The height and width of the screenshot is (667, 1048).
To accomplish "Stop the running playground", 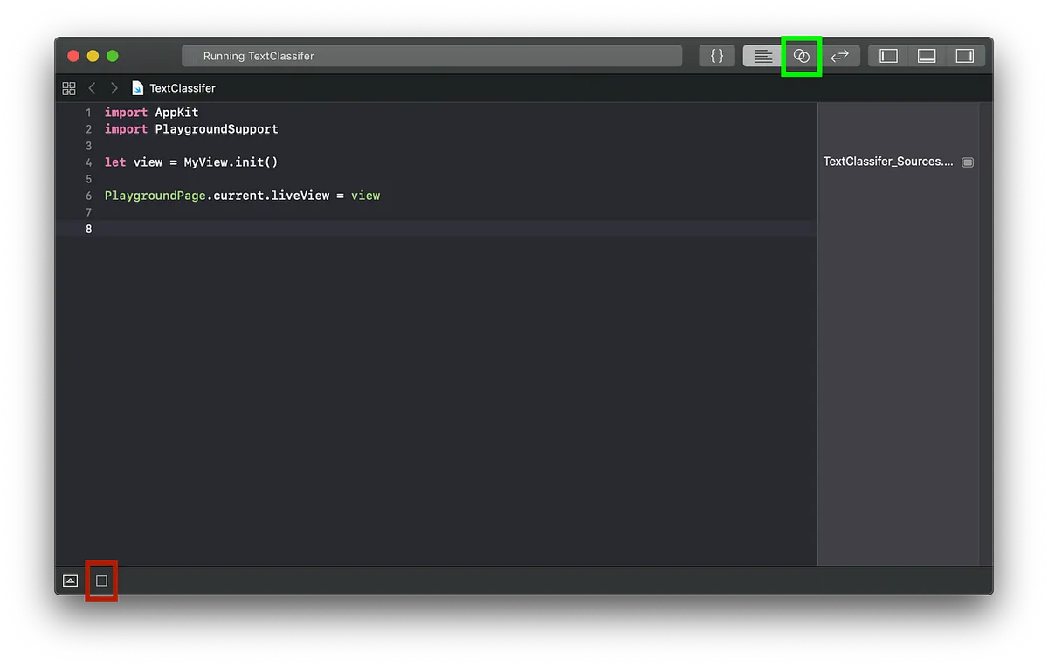I will [101, 581].
